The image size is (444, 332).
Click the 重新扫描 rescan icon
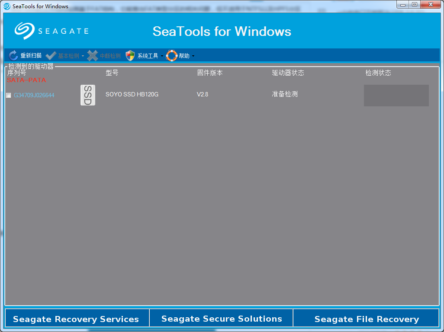[x=13, y=55]
